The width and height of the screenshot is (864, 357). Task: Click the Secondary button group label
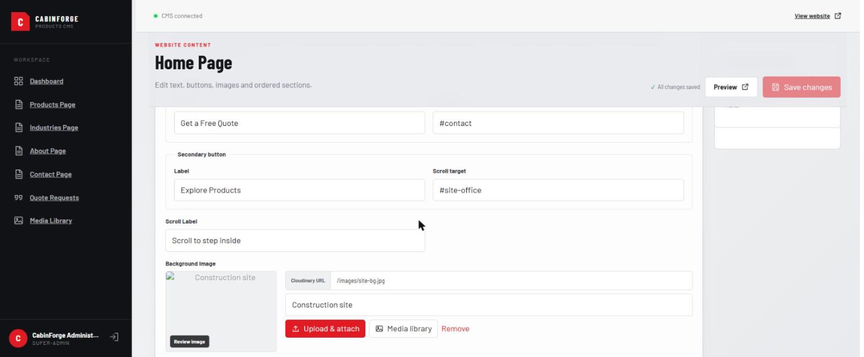pyautogui.click(x=202, y=155)
